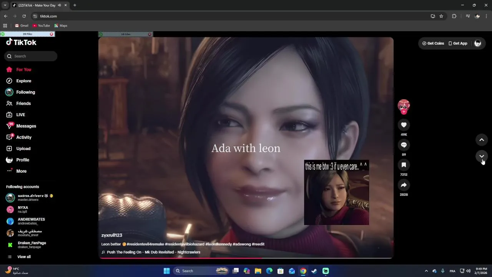This screenshot has width=492, height=277.
Task: Click the TikTok logo
Action: coord(21,42)
